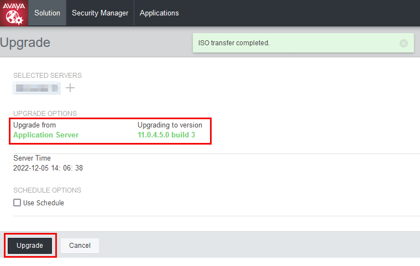Image resolution: width=420 pixels, height=266 pixels.
Task: Click the Application Server upgrade source
Action: (46, 135)
